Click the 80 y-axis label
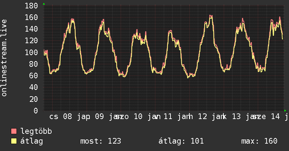This screenshot has width=289, height=151. (34, 64)
